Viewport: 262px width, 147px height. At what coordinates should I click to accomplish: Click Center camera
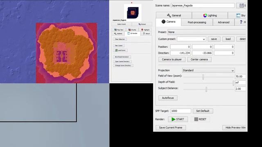pyautogui.click(x=199, y=60)
